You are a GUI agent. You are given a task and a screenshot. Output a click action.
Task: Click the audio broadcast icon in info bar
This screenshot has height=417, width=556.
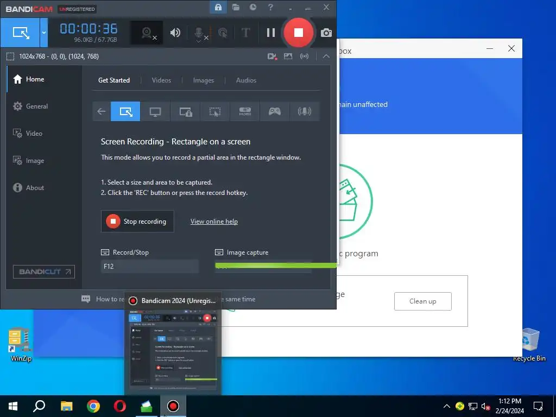point(304,56)
